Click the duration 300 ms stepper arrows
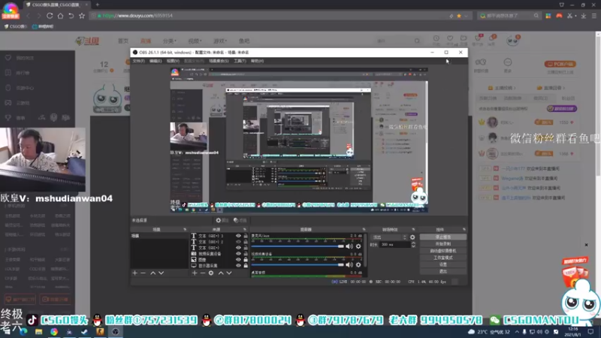The width and height of the screenshot is (601, 338). pyautogui.click(x=413, y=245)
